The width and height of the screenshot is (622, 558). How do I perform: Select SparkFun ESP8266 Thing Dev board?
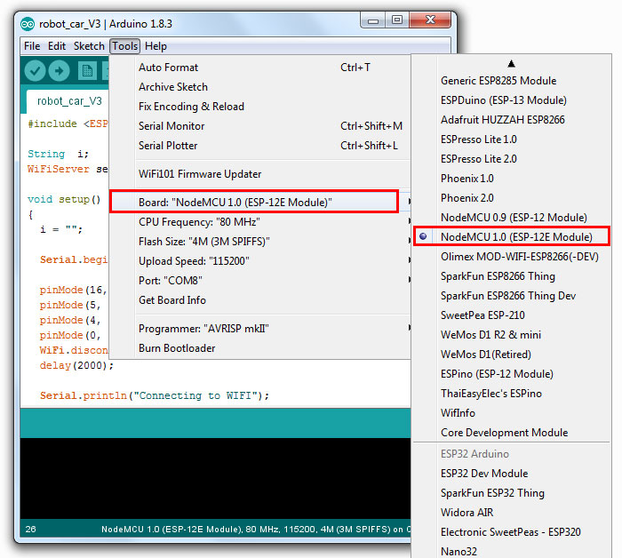pos(512,296)
